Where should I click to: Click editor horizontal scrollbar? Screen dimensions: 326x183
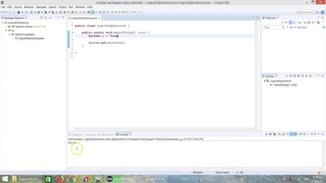(x=164, y=129)
